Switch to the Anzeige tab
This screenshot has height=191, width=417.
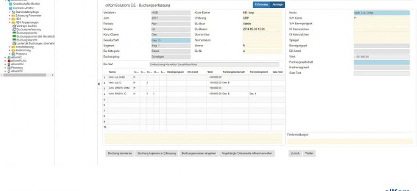277,5
